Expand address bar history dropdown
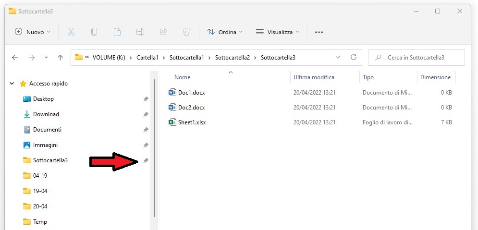The image size is (478, 230). (337, 57)
